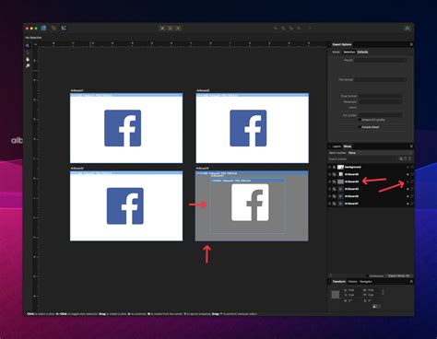The height and width of the screenshot is (339, 437).
Task: Click the slice icon on the Artboard1 row
Action: click(x=334, y=204)
